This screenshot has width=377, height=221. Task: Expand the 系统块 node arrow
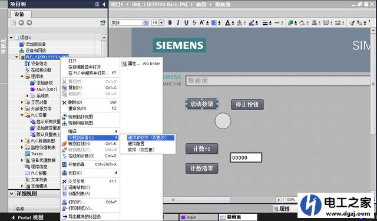pyautogui.click(x=28, y=95)
